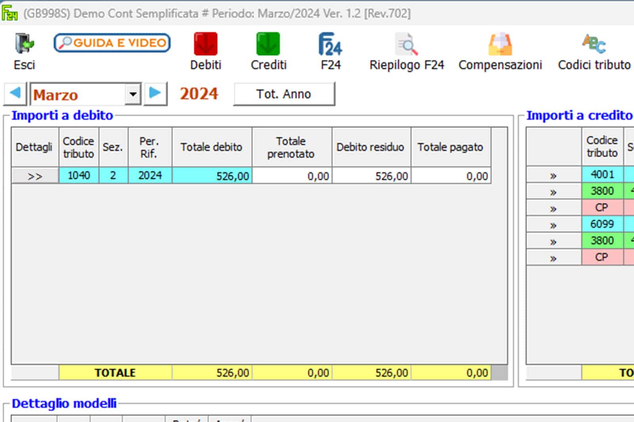Open the Compensazioni inbox icon

point(500,44)
